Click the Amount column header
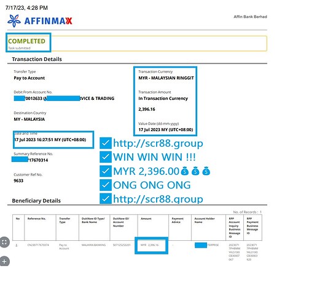 [x=146, y=219]
